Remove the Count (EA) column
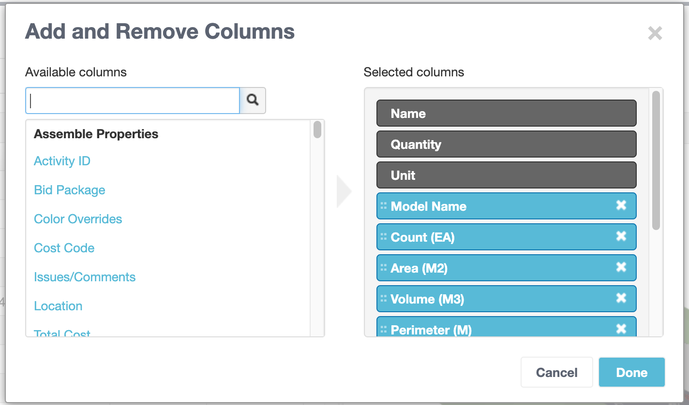This screenshot has width=689, height=405. coord(622,237)
